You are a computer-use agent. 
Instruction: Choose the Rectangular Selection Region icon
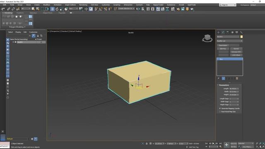(x=42, y=9)
